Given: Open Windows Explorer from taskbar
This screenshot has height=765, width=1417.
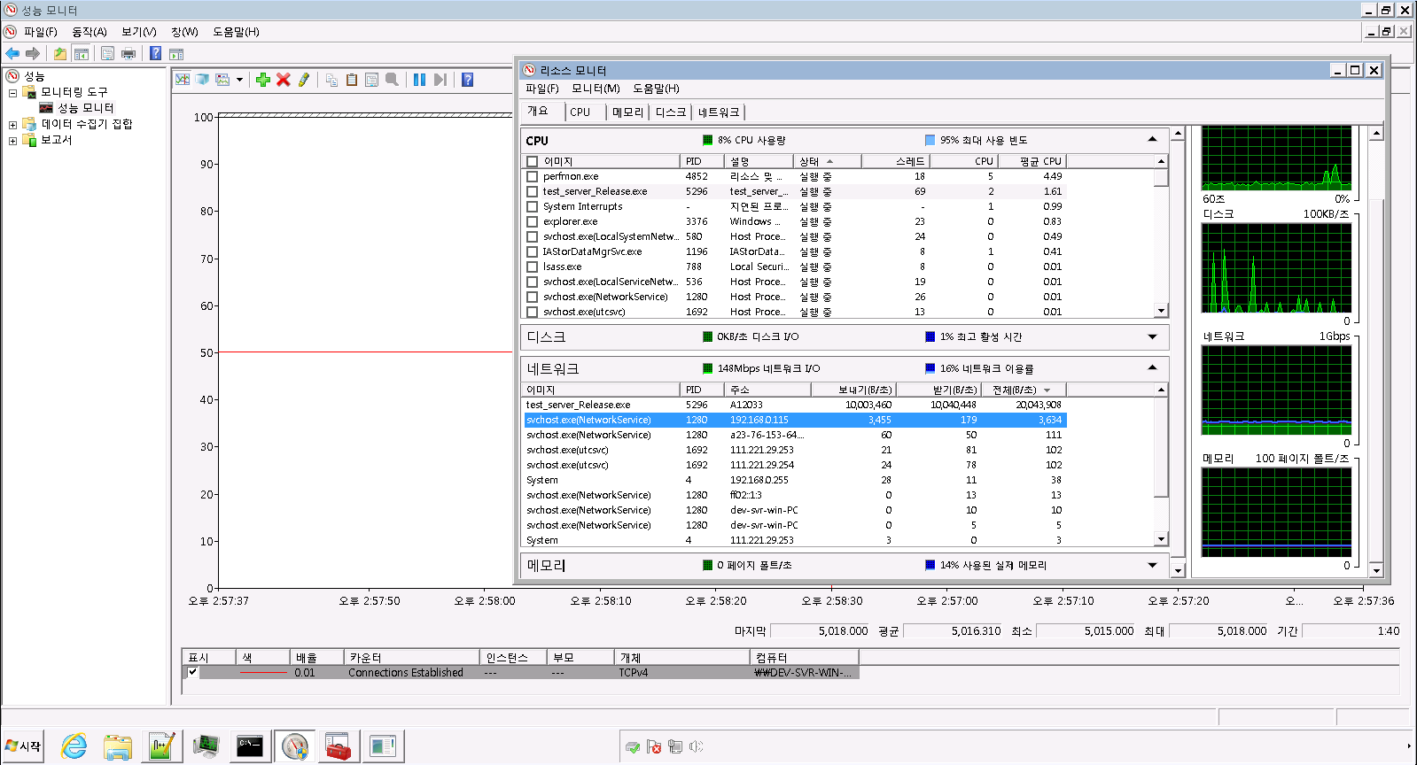Looking at the screenshot, I should (x=118, y=746).
